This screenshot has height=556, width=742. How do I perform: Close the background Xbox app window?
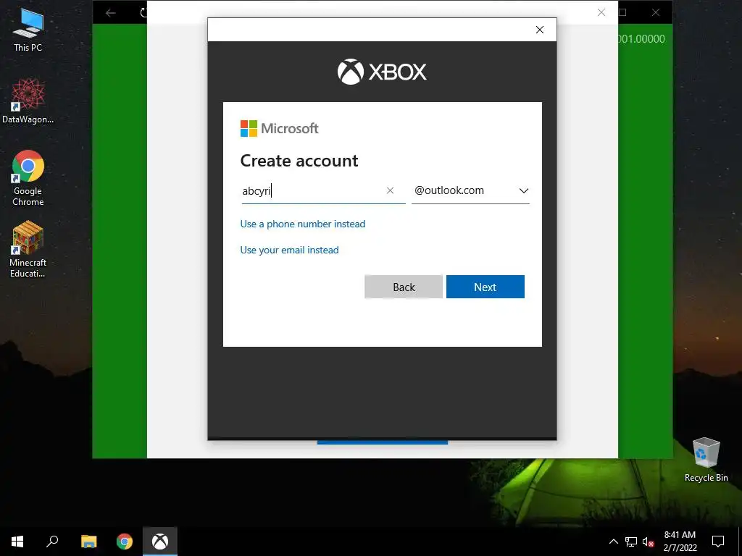pyautogui.click(x=655, y=12)
